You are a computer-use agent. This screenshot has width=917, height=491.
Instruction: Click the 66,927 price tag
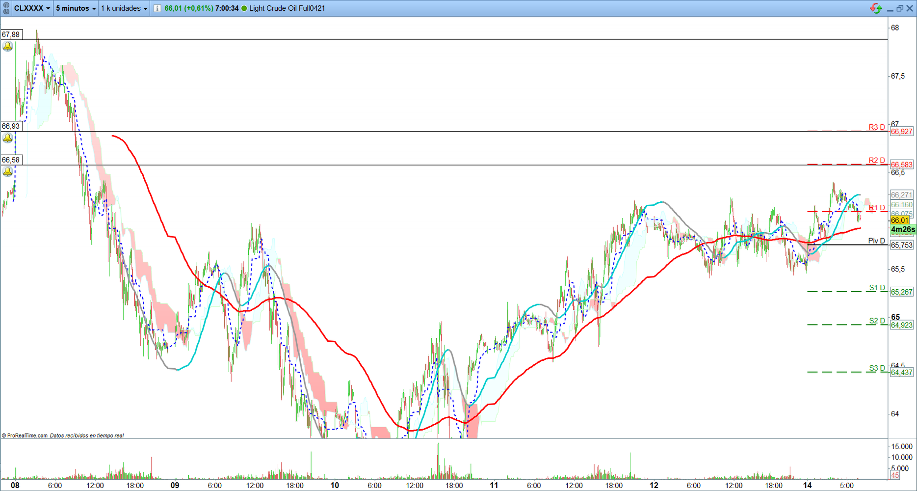[x=902, y=132]
